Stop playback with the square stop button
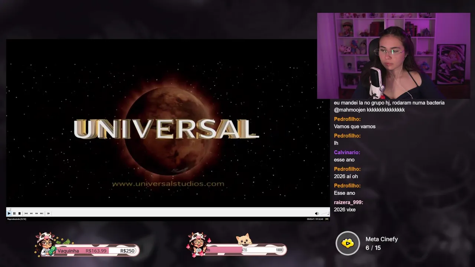This screenshot has width=475, height=267. (20, 213)
